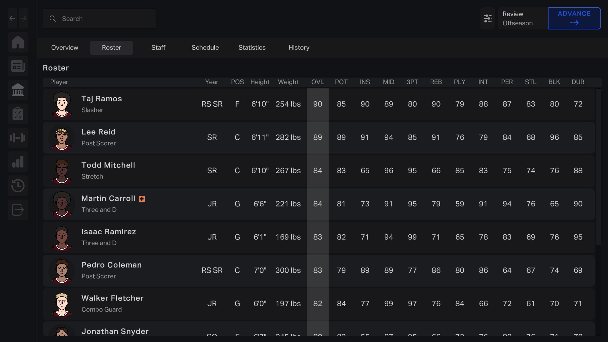
Task: Go to the Statistics tab
Action: click(x=252, y=48)
